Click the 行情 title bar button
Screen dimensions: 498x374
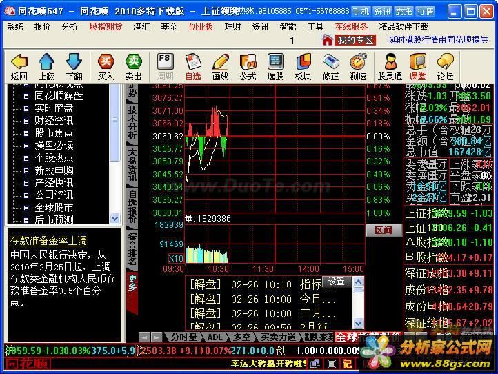[426, 12]
